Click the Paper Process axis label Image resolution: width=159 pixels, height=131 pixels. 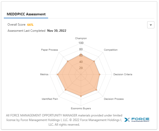(49, 50)
